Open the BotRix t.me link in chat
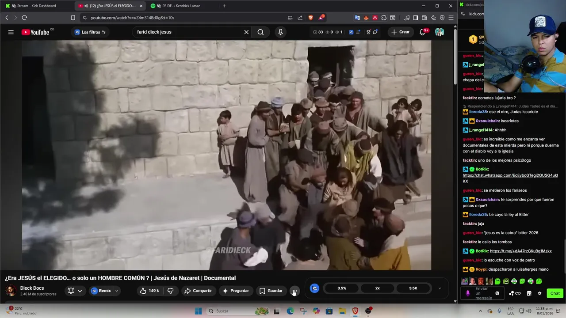 [x=521, y=251]
